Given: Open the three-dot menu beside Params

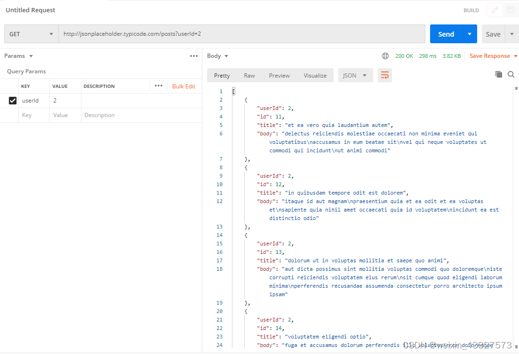Looking at the screenshot, I should click(x=194, y=56).
